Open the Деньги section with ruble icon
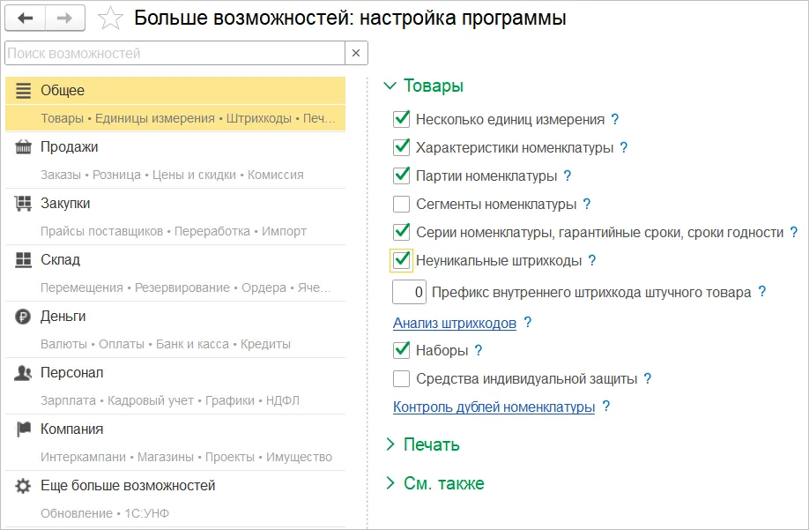The width and height of the screenshot is (809, 530). tap(24, 317)
